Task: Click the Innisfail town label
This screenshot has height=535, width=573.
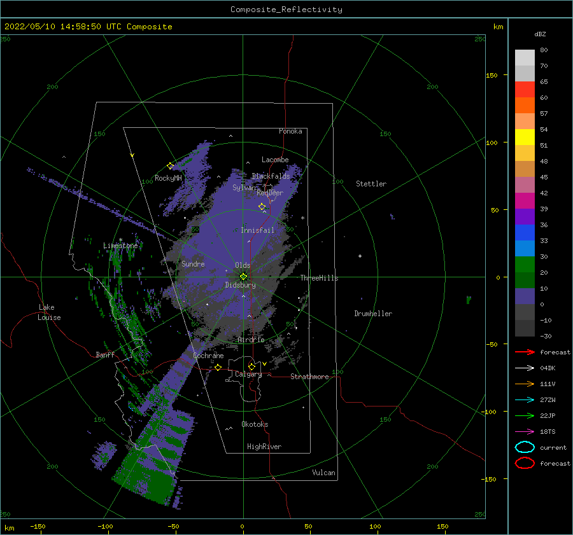Action: (x=257, y=230)
